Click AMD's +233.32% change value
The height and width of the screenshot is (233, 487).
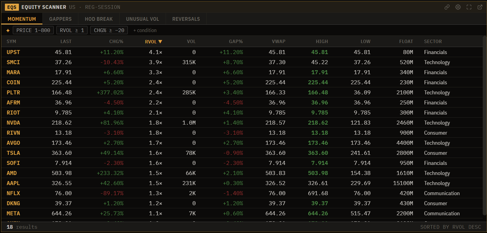click(x=110, y=173)
